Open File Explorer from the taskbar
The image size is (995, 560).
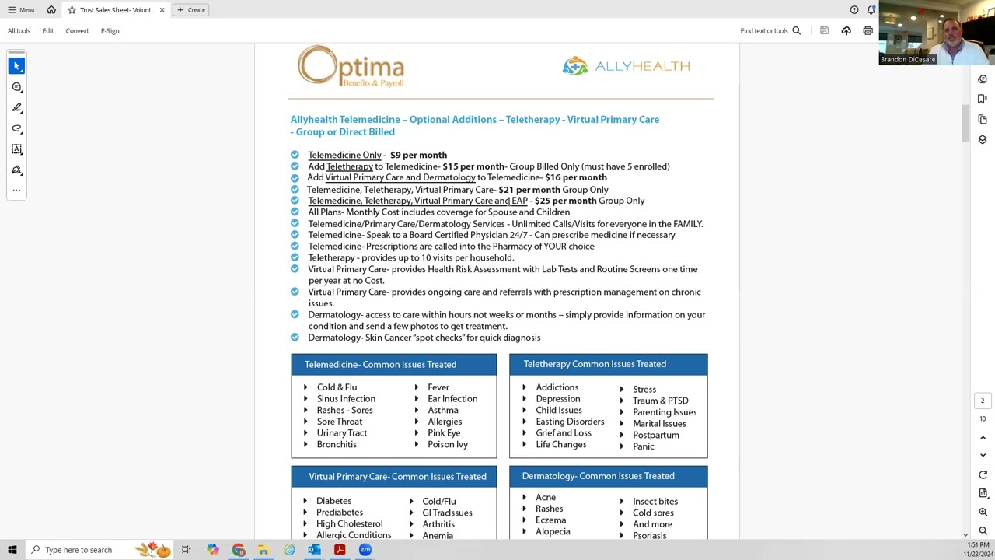(264, 550)
